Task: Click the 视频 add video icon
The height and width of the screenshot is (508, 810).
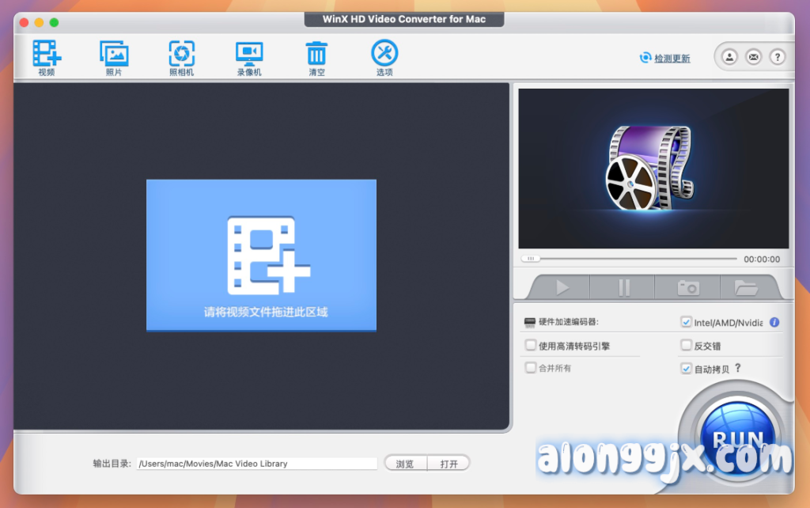Action: pyautogui.click(x=47, y=54)
